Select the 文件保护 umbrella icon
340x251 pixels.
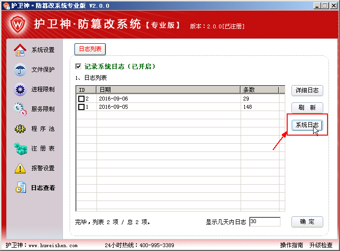click(20, 70)
